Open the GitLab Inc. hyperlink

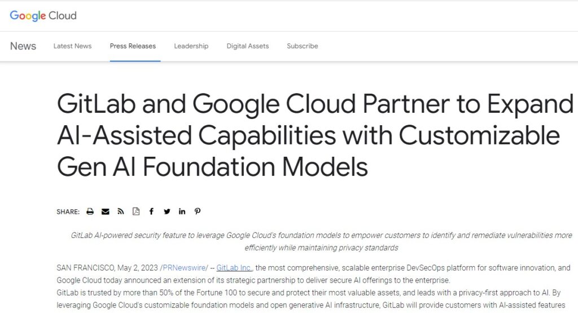pos(234,268)
